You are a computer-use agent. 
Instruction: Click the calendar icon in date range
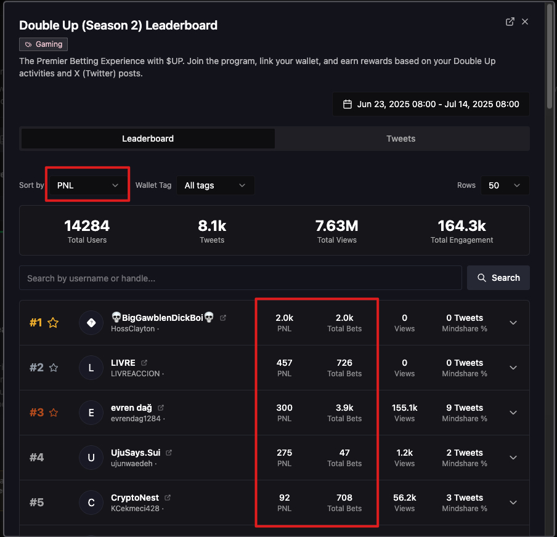(x=347, y=104)
